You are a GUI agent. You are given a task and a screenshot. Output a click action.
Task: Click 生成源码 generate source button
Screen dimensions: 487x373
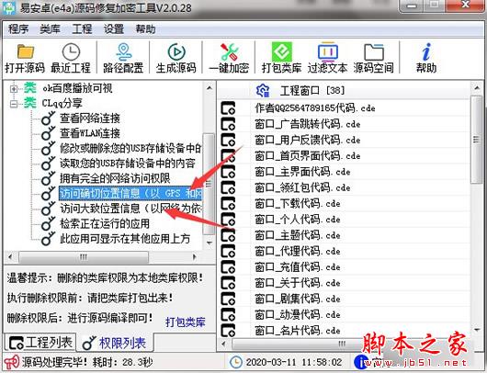(x=176, y=58)
